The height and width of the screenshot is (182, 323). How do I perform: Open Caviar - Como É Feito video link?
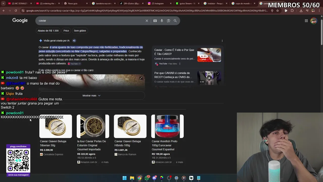pos(174,52)
